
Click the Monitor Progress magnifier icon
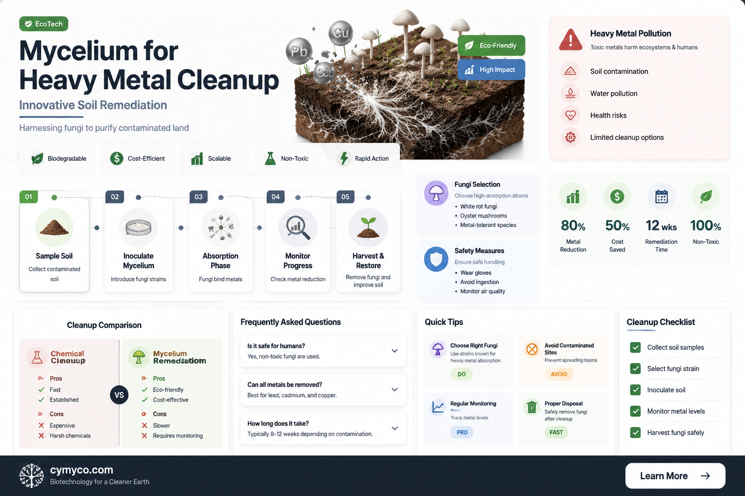coord(298,227)
